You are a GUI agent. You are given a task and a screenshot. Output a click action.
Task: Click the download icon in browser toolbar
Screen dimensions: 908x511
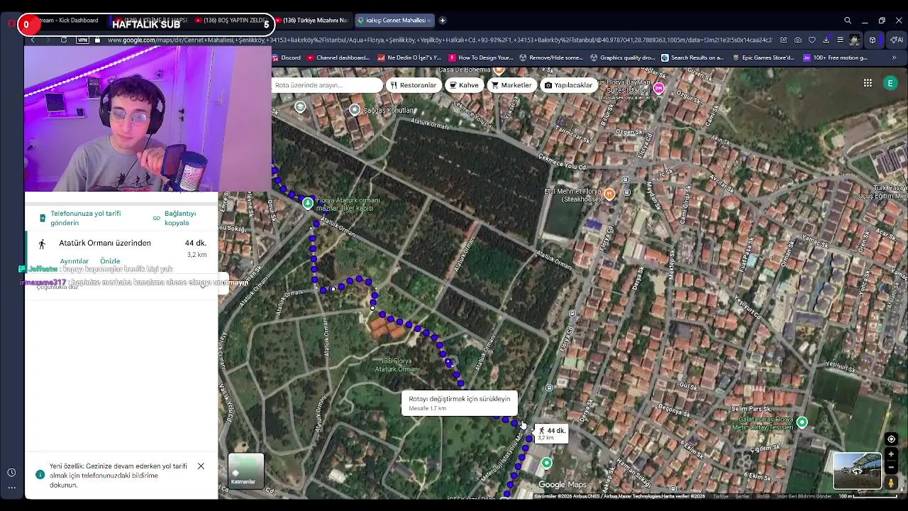point(826,40)
